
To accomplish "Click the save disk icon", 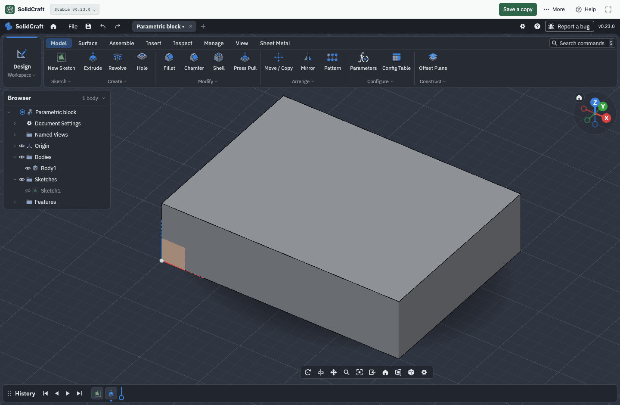I will click(x=88, y=26).
